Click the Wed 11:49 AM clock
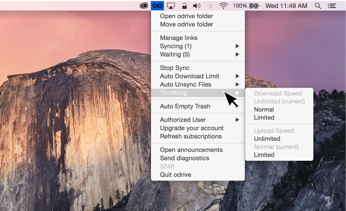 point(286,6)
